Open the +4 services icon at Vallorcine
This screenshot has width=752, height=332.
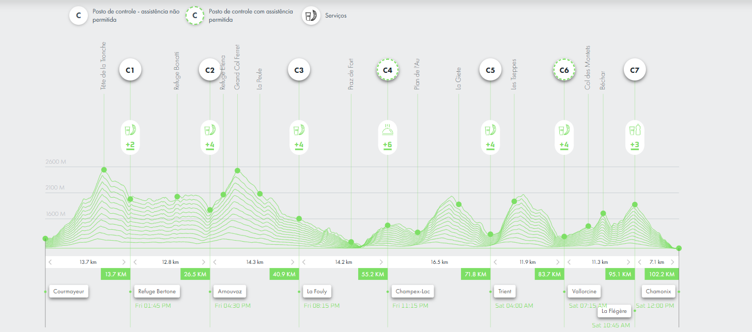pos(564,137)
